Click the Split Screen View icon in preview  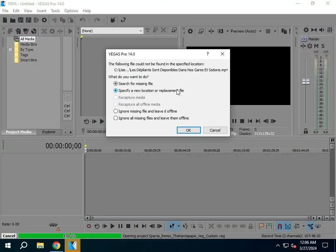coord(220,31)
